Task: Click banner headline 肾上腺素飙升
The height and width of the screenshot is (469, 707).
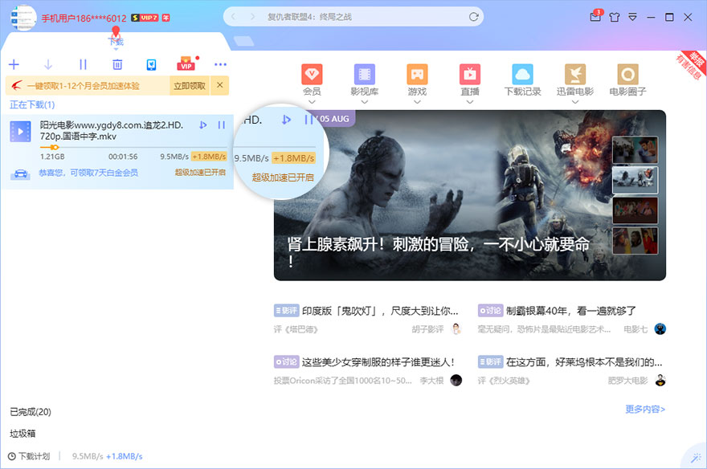Action: click(x=439, y=251)
